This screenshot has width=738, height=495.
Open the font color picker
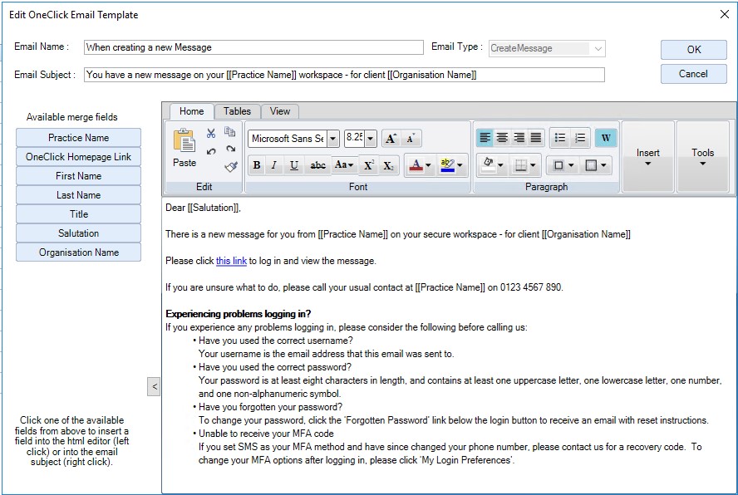(420, 165)
